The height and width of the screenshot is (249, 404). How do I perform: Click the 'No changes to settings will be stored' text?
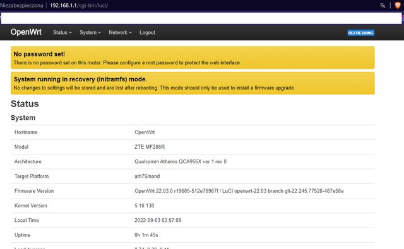coord(153,88)
